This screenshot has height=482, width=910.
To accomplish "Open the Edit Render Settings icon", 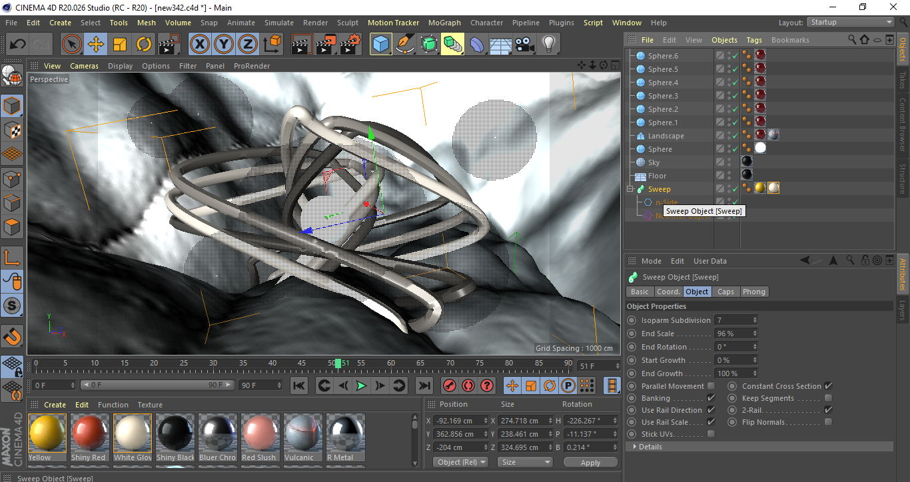I will point(350,45).
